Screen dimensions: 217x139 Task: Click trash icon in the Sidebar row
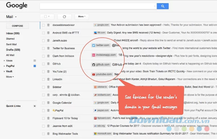48,87
